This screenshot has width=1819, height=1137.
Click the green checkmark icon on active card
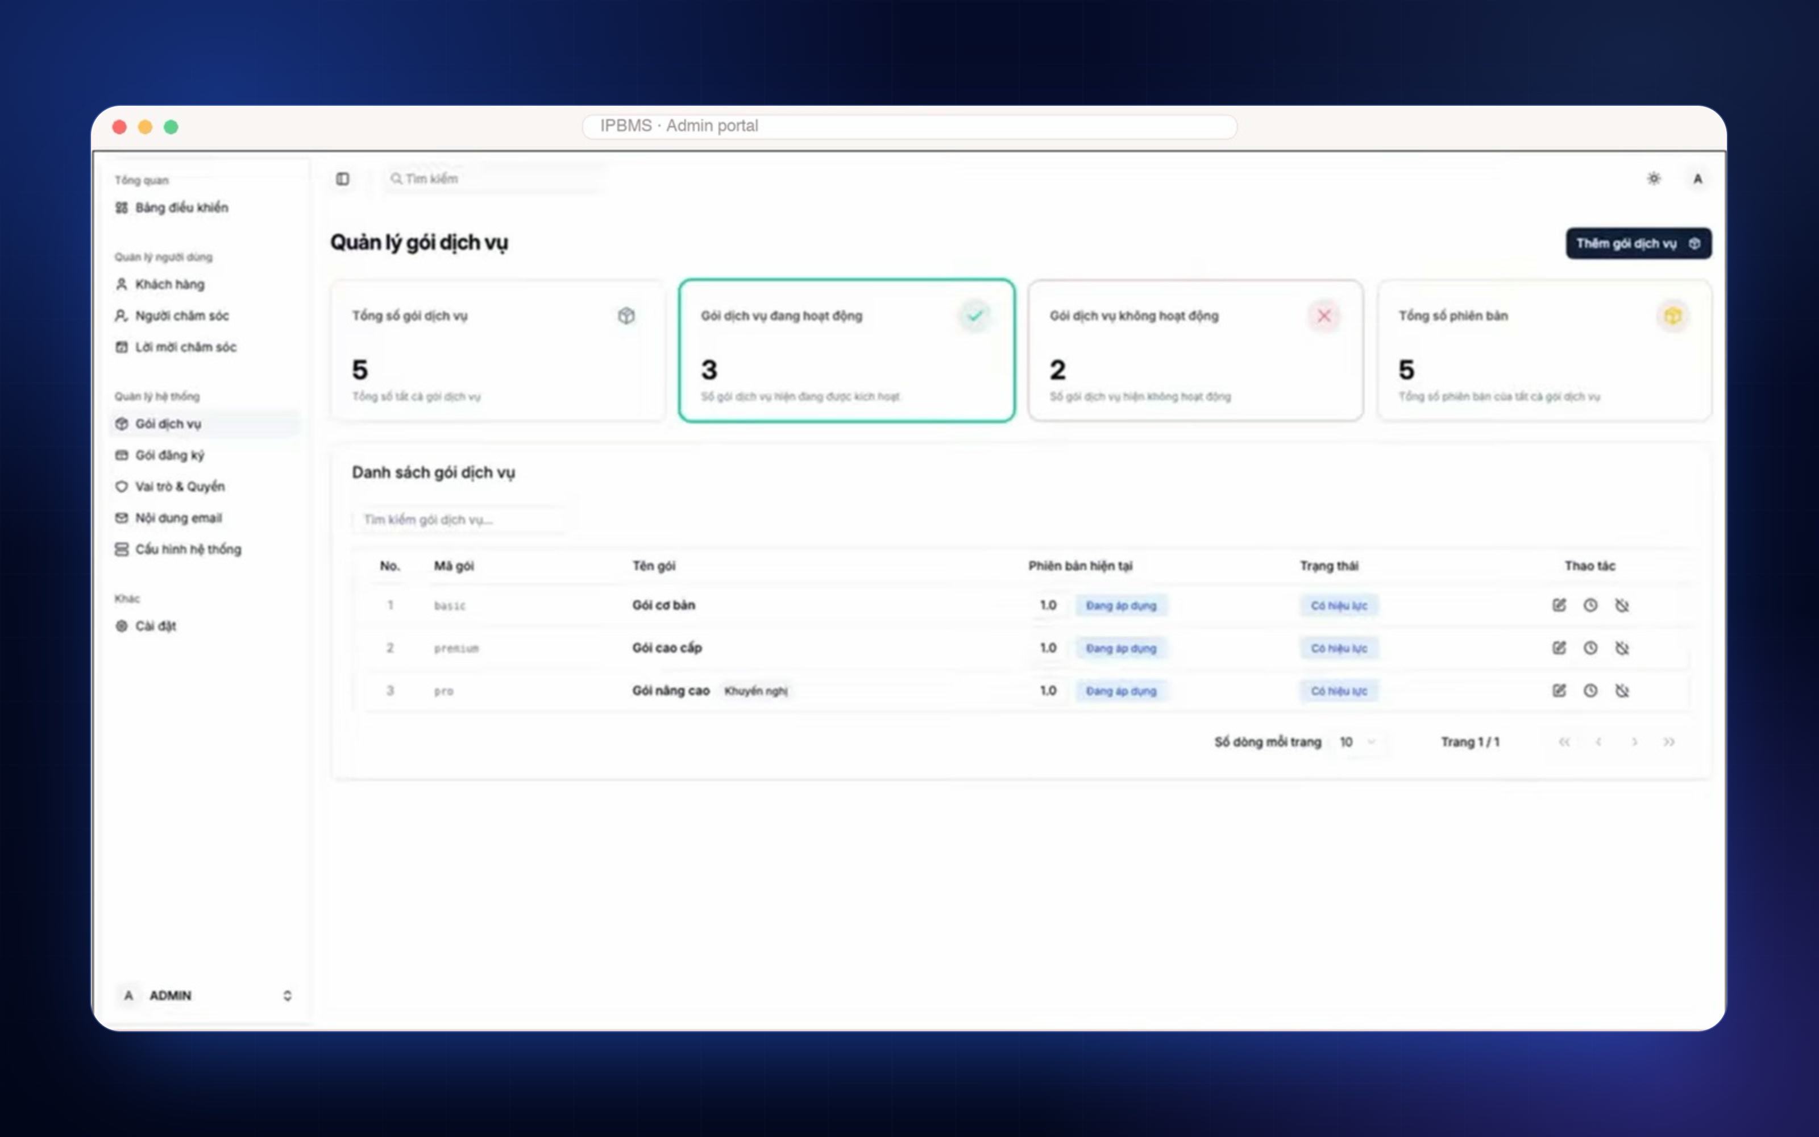975,316
